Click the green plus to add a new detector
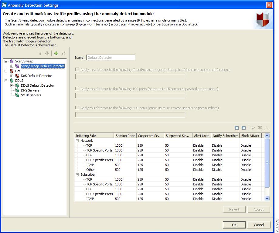 (56, 53)
